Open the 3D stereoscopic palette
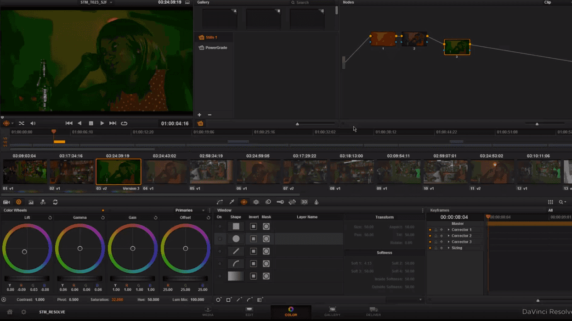Image resolution: width=572 pixels, height=321 pixels. click(304, 202)
